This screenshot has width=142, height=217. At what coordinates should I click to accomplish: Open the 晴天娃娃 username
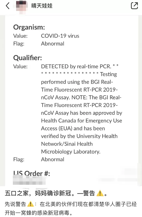42,6
